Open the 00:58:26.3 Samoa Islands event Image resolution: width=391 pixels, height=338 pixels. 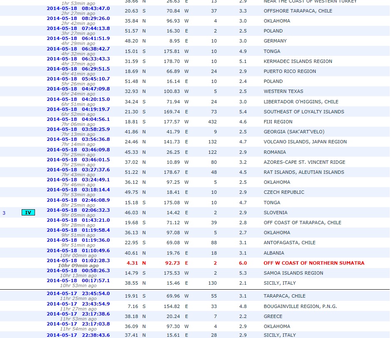pos(78,270)
